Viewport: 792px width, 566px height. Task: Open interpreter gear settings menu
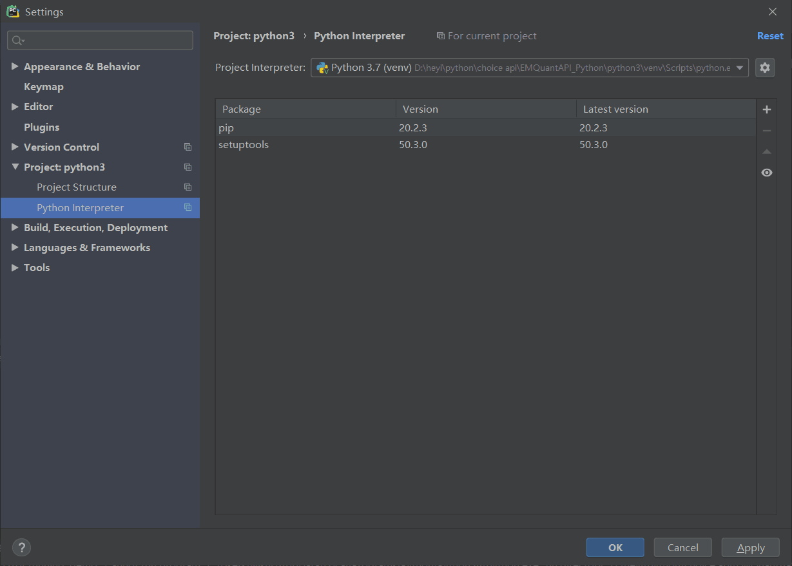pos(765,68)
